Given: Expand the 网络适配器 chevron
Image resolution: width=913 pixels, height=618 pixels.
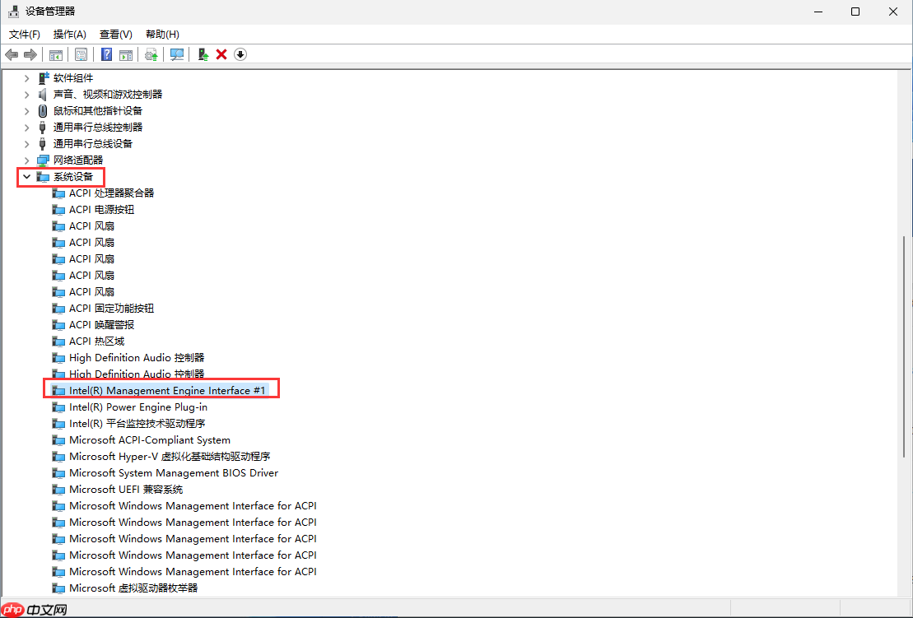Looking at the screenshot, I should click(x=27, y=160).
